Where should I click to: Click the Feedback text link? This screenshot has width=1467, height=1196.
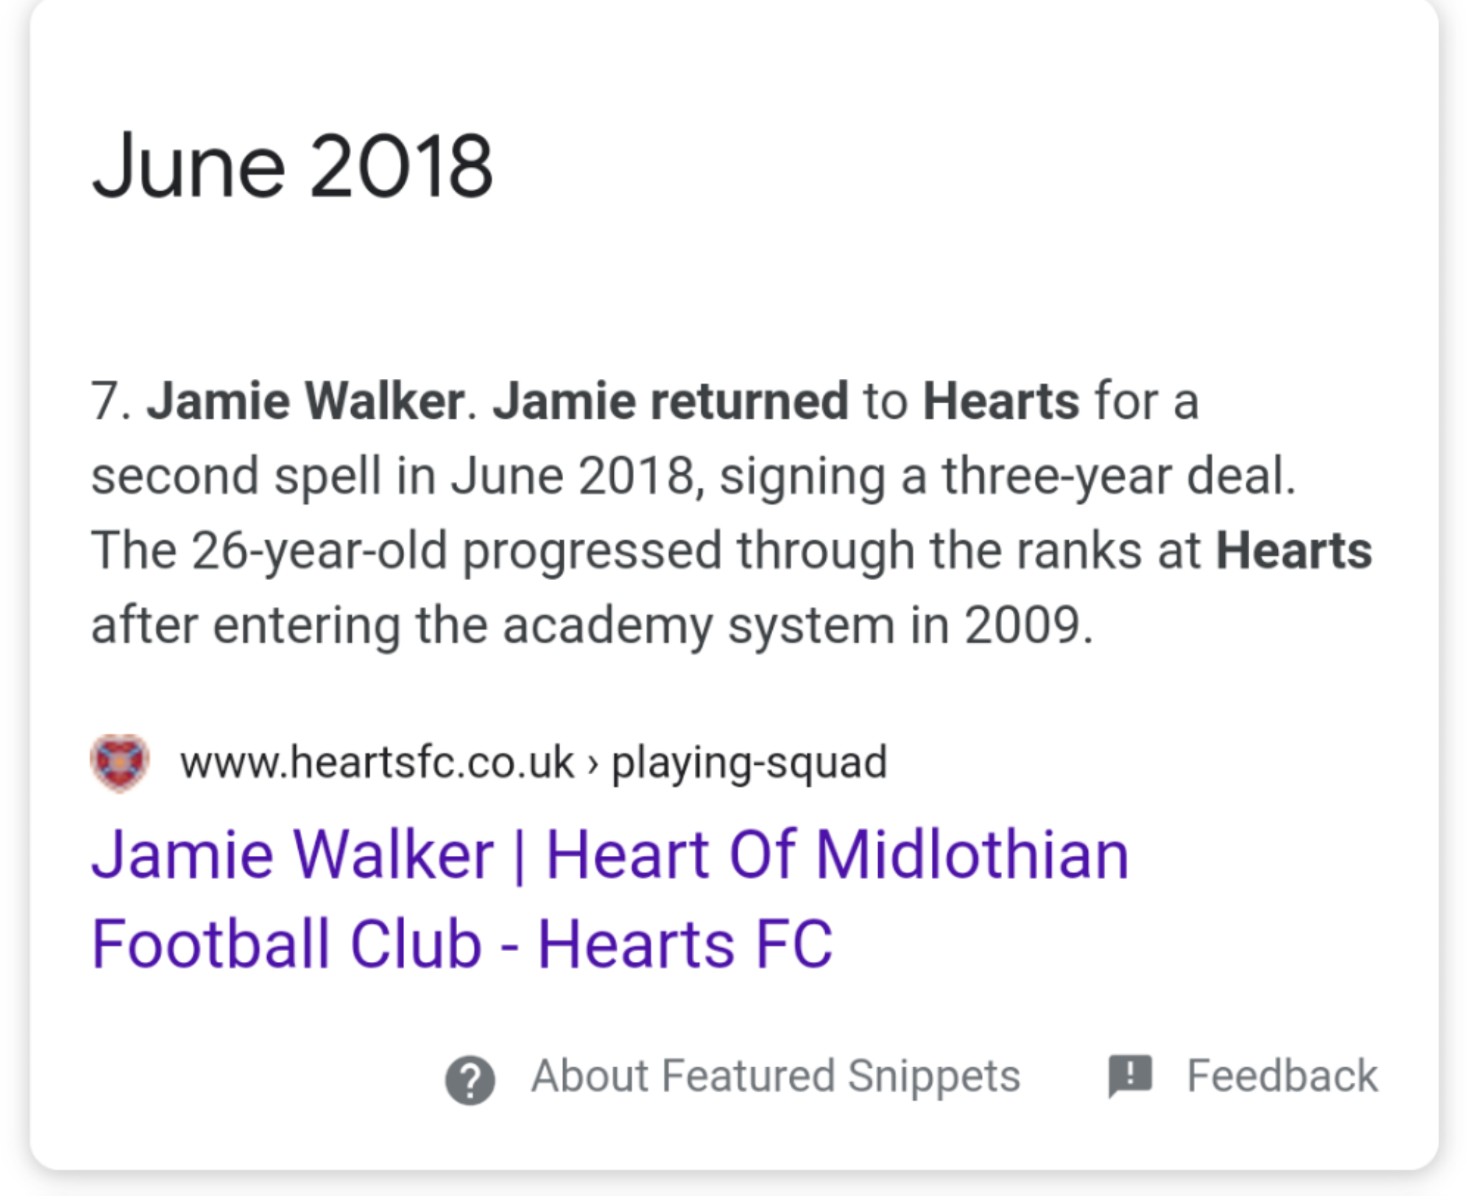pyautogui.click(x=1281, y=1076)
